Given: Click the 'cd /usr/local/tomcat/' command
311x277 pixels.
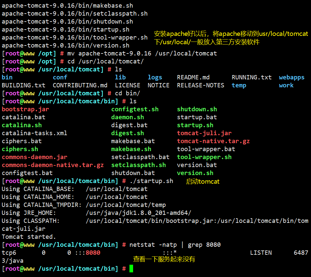Looking at the screenshot, I should point(106,61).
